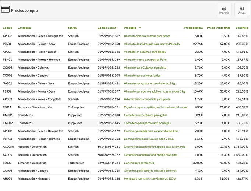Open Artemia Salina congelada para peces
Viewport: 251px width, 191px height.
click(147, 100)
